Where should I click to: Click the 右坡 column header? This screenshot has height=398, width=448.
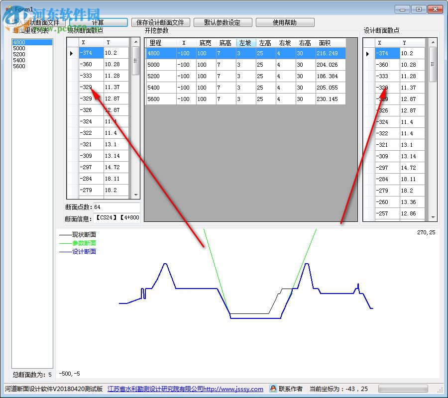(286, 43)
